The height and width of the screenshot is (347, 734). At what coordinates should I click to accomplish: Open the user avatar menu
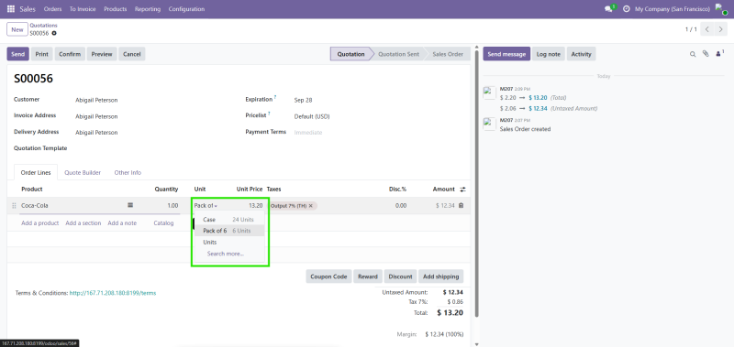coord(721,9)
